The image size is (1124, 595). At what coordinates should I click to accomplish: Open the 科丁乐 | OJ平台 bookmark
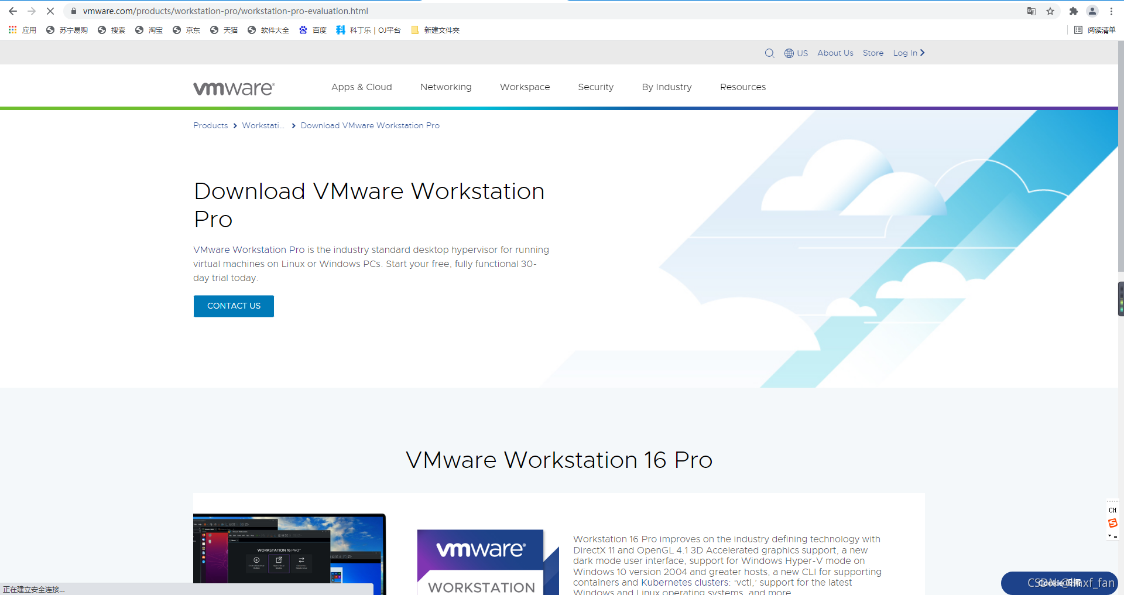click(368, 30)
